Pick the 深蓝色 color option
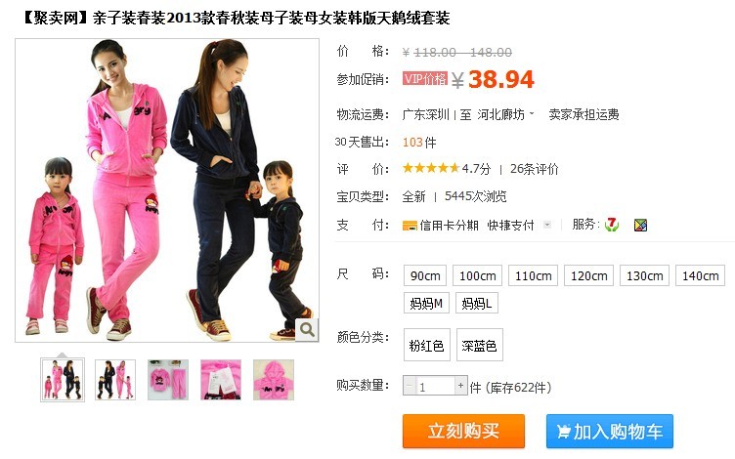This screenshot has height=459, width=735. click(x=480, y=345)
